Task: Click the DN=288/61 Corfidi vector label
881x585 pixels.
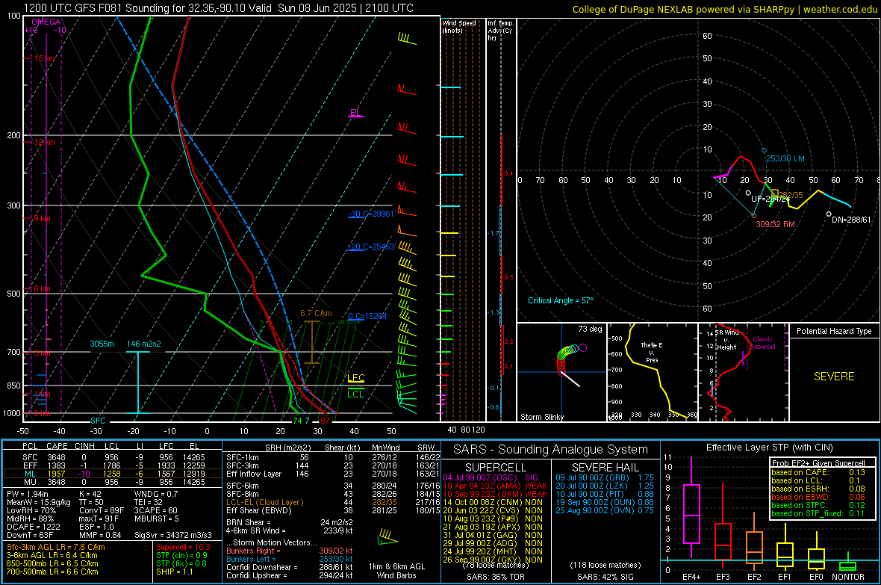Action: pos(851,220)
